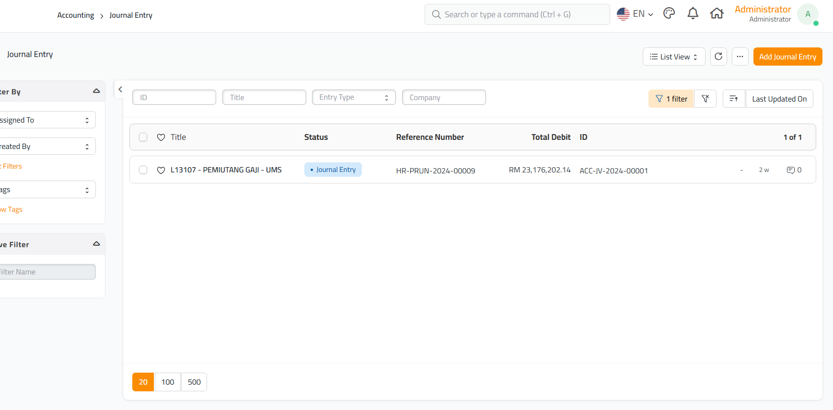
Task: Click the notifications bell icon
Action: tap(693, 13)
